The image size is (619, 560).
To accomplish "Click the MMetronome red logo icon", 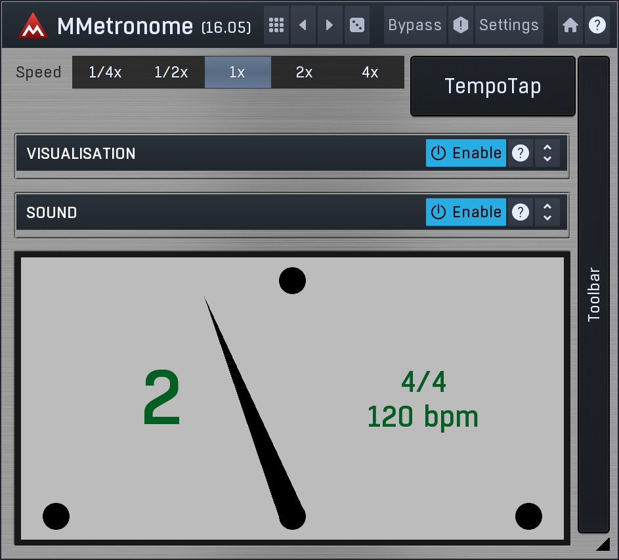I will 33,26.
